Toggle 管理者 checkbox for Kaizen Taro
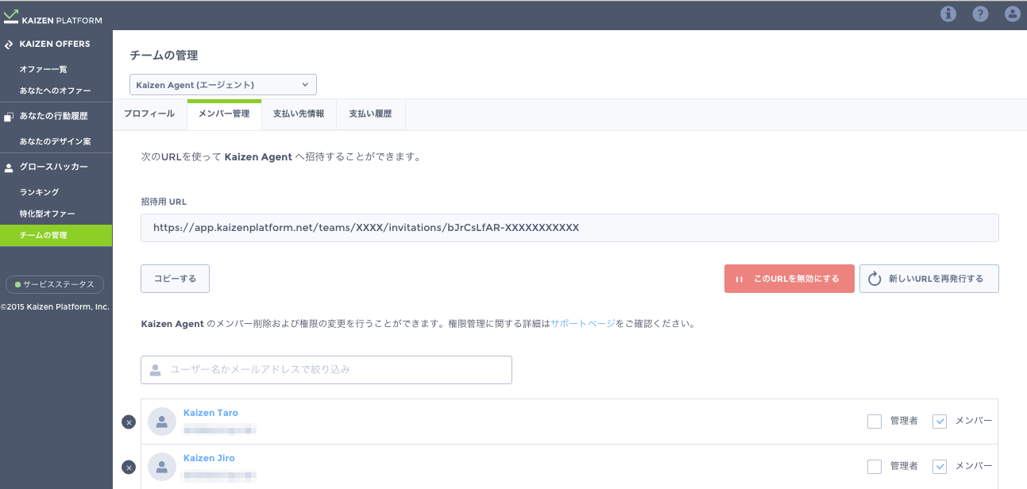 874,422
